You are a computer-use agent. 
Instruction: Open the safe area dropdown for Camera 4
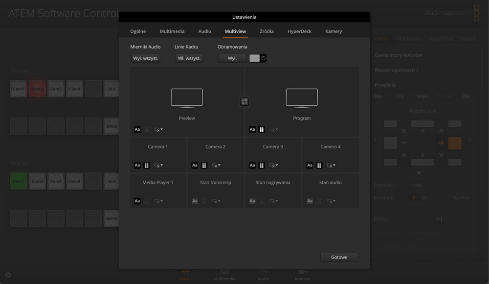[331, 166]
